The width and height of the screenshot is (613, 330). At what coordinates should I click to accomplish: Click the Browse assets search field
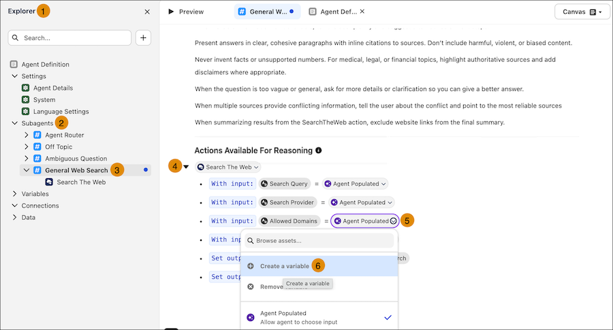coord(319,241)
